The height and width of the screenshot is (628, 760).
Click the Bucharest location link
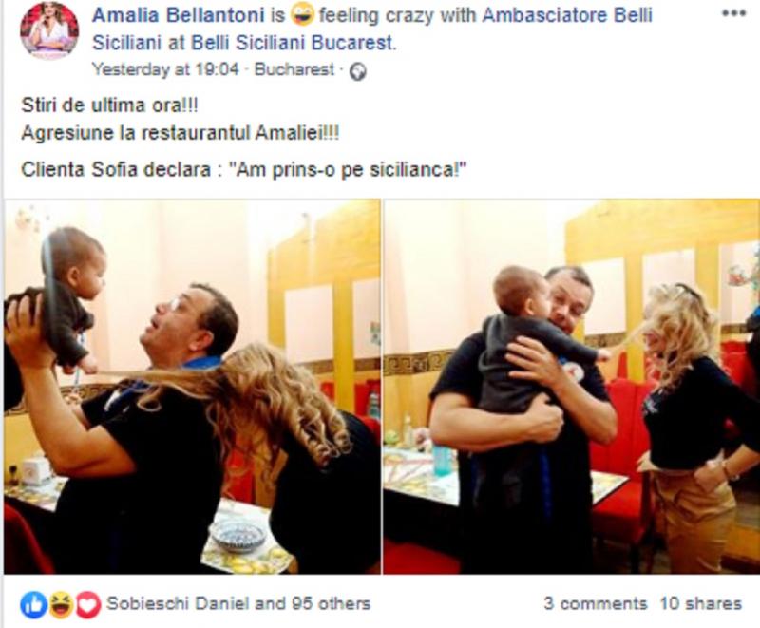[294, 69]
